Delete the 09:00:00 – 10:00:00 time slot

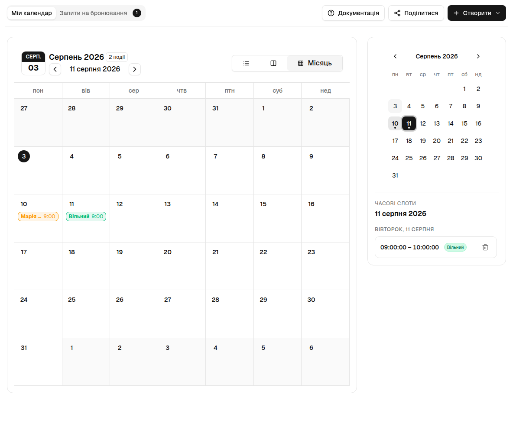pyautogui.click(x=485, y=247)
